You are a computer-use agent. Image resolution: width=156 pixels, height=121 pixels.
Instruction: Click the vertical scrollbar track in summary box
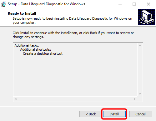click(x=140, y=70)
